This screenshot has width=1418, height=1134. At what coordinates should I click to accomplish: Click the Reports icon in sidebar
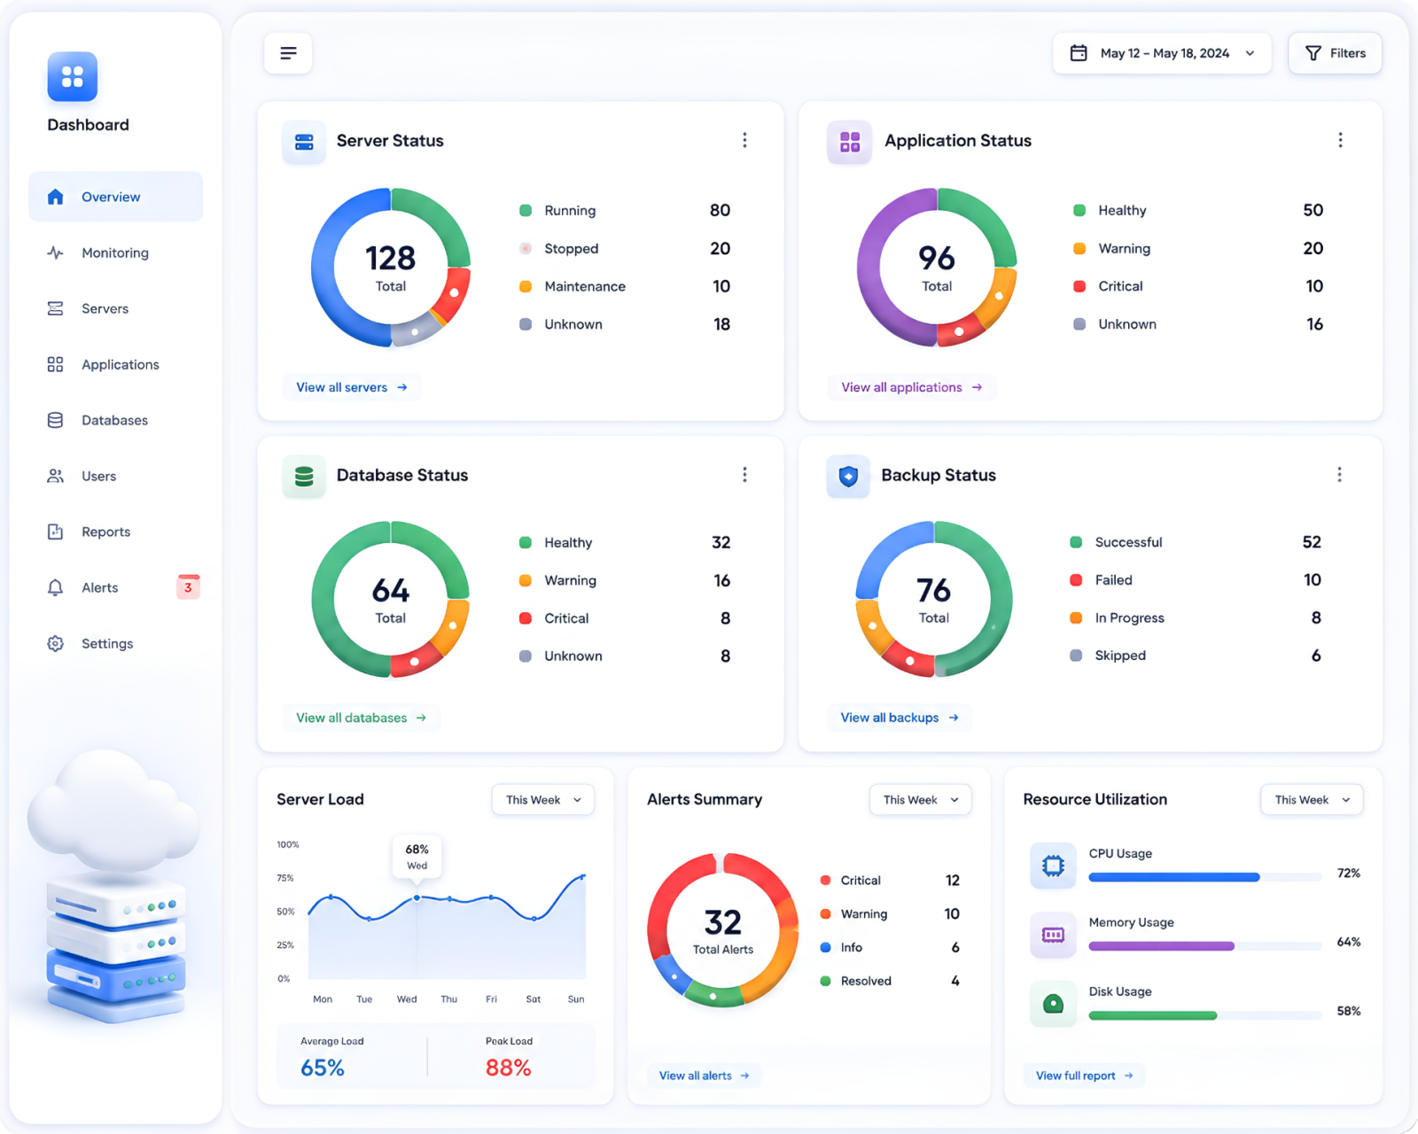pos(55,532)
